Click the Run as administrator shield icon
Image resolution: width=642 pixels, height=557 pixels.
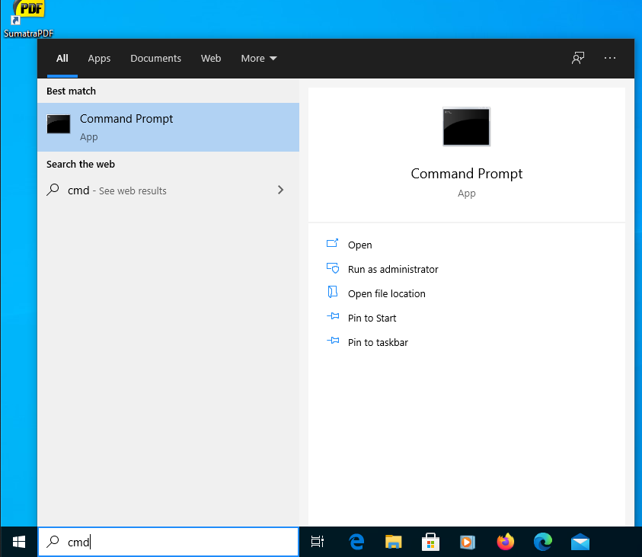coord(333,268)
